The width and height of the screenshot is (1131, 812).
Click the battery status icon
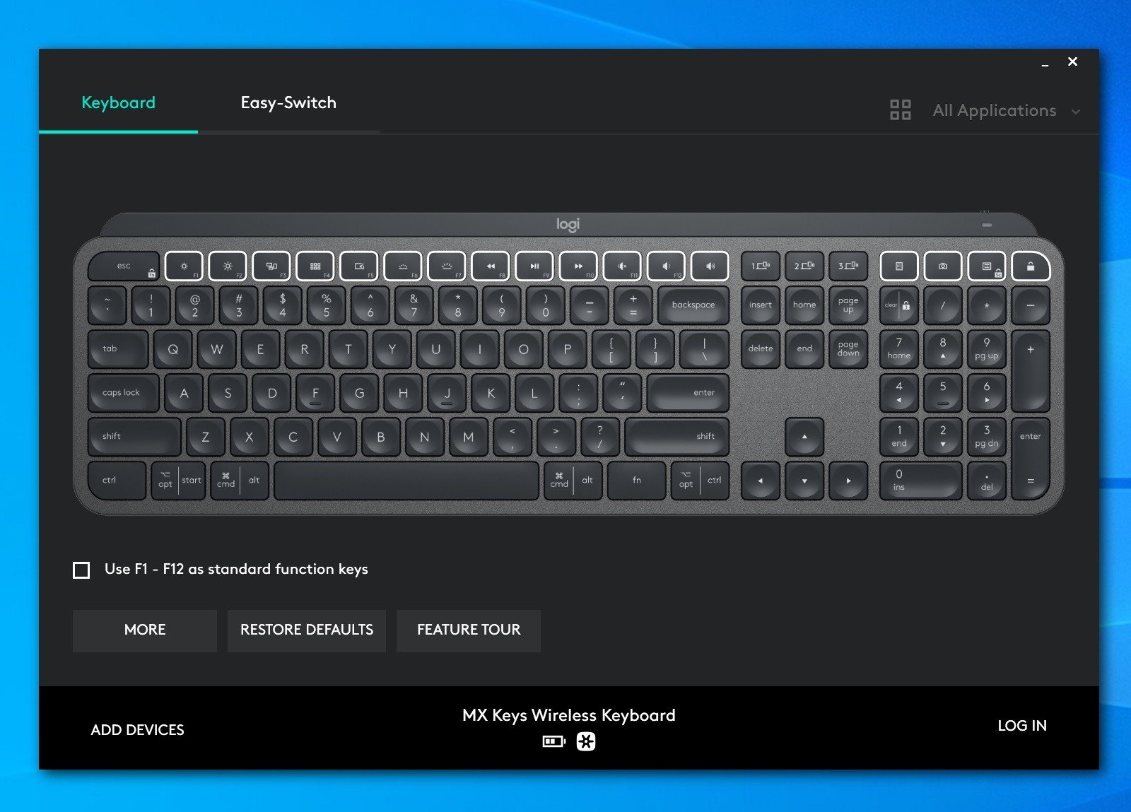553,741
